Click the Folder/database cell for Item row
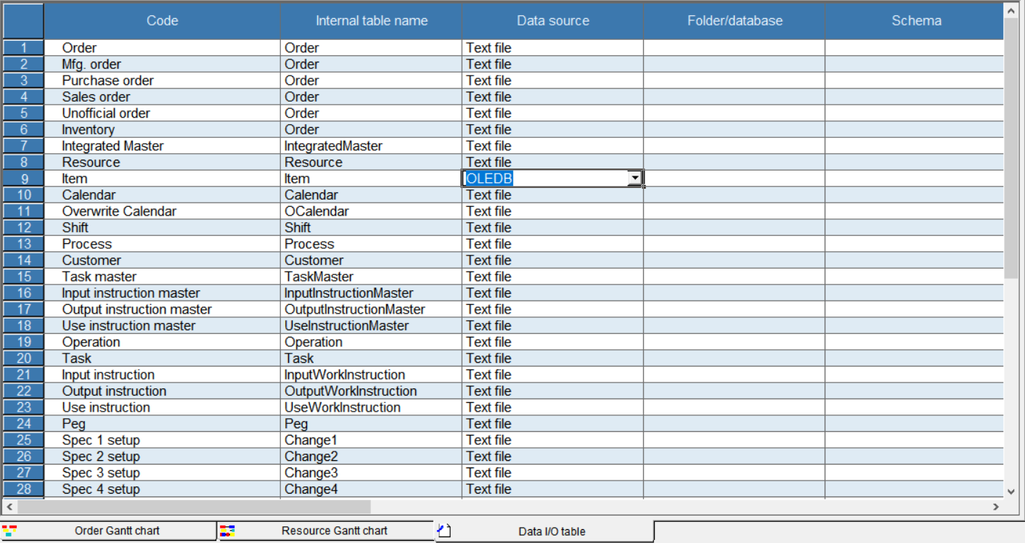Viewport: 1025px width, 543px height. coord(734,179)
